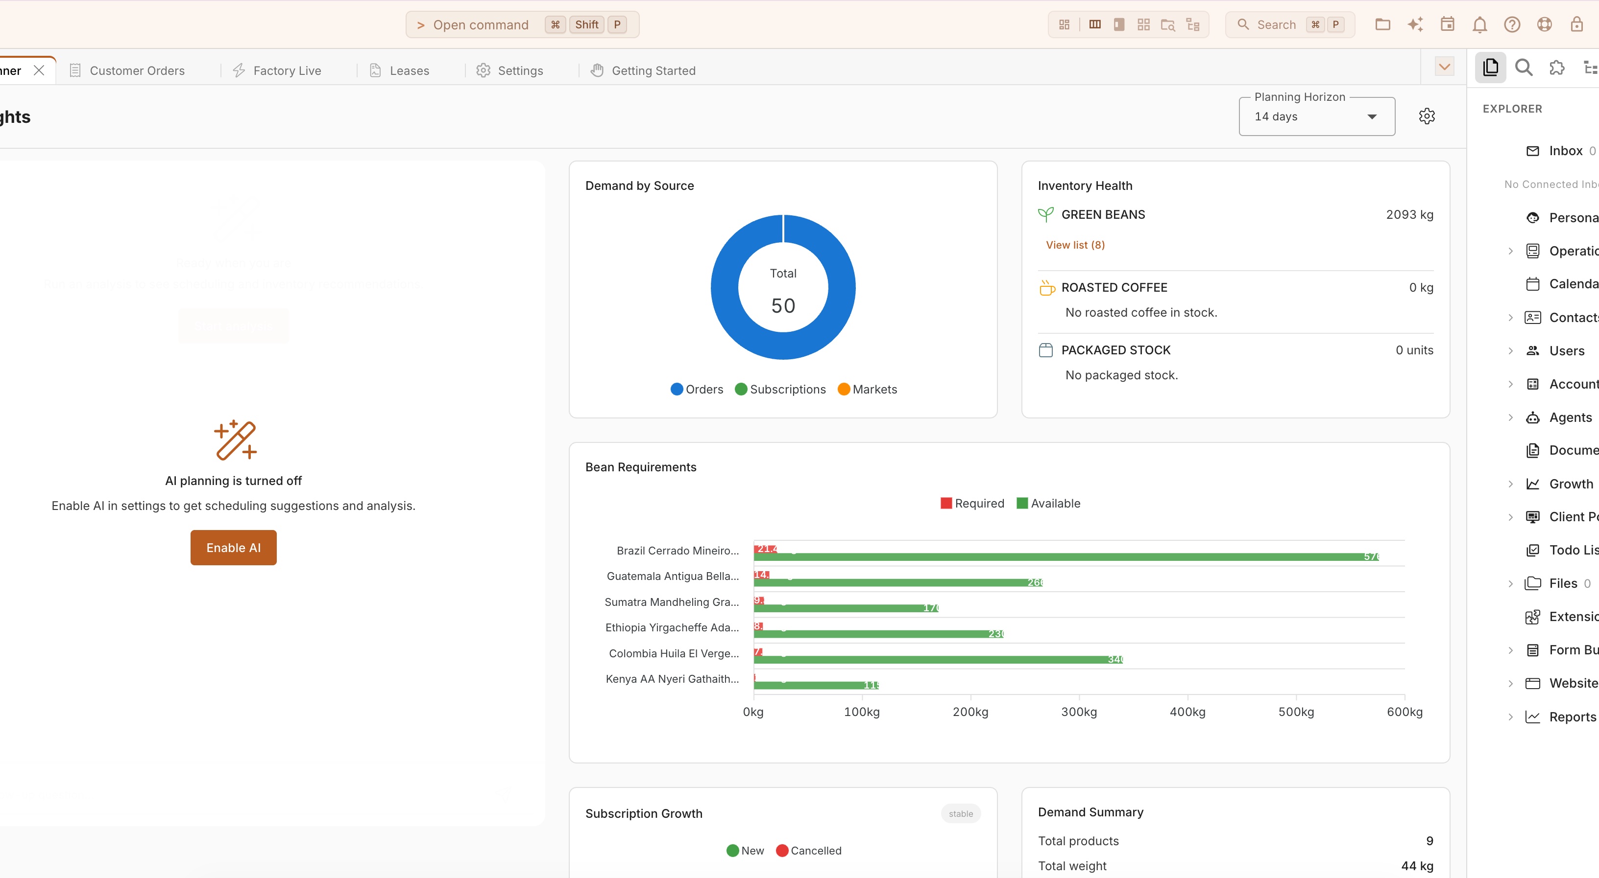1599x878 pixels.
Task: Click the stable badge in Subscription Growth
Action: (x=960, y=814)
